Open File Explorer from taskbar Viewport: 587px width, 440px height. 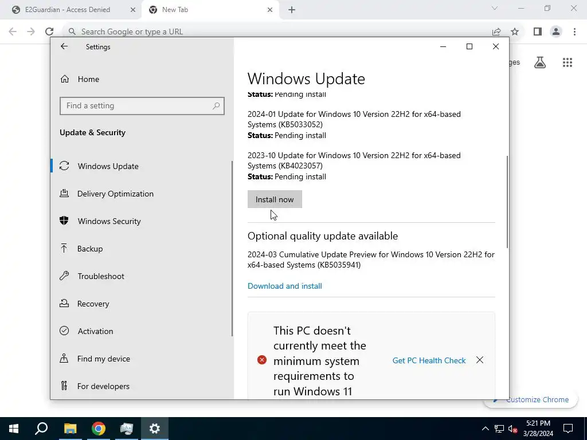(x=70, y=429)
